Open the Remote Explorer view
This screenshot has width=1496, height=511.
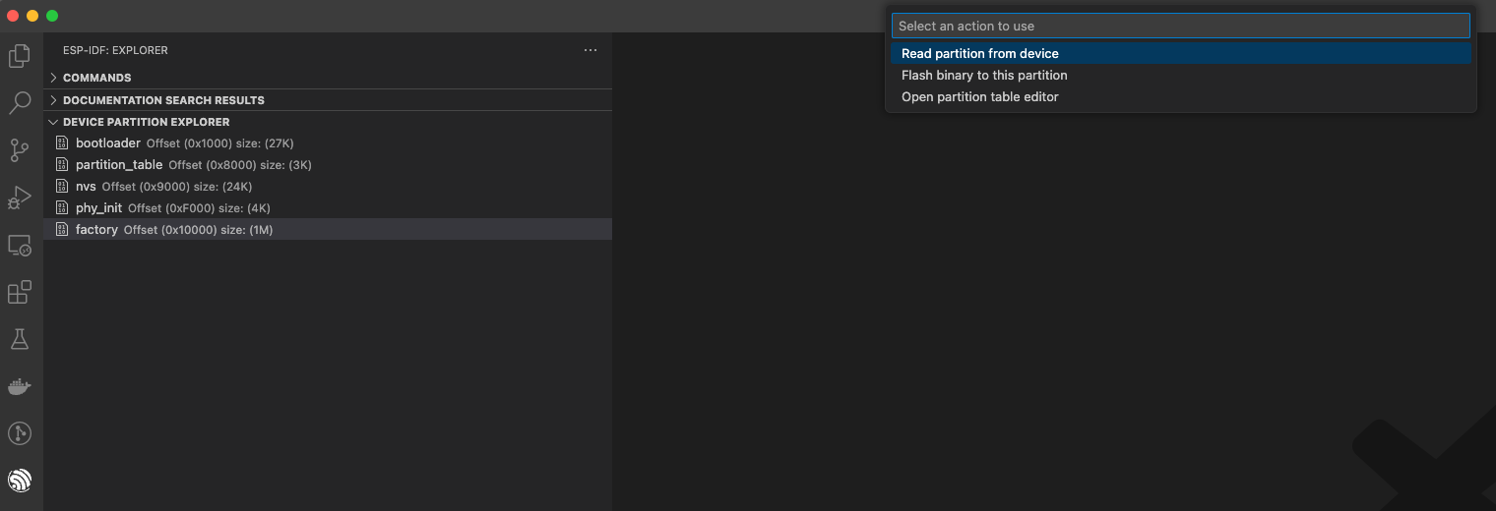point(20,246)
